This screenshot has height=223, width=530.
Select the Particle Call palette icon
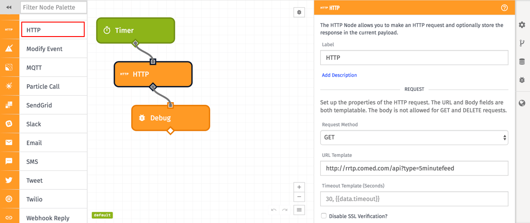(9, 86)
